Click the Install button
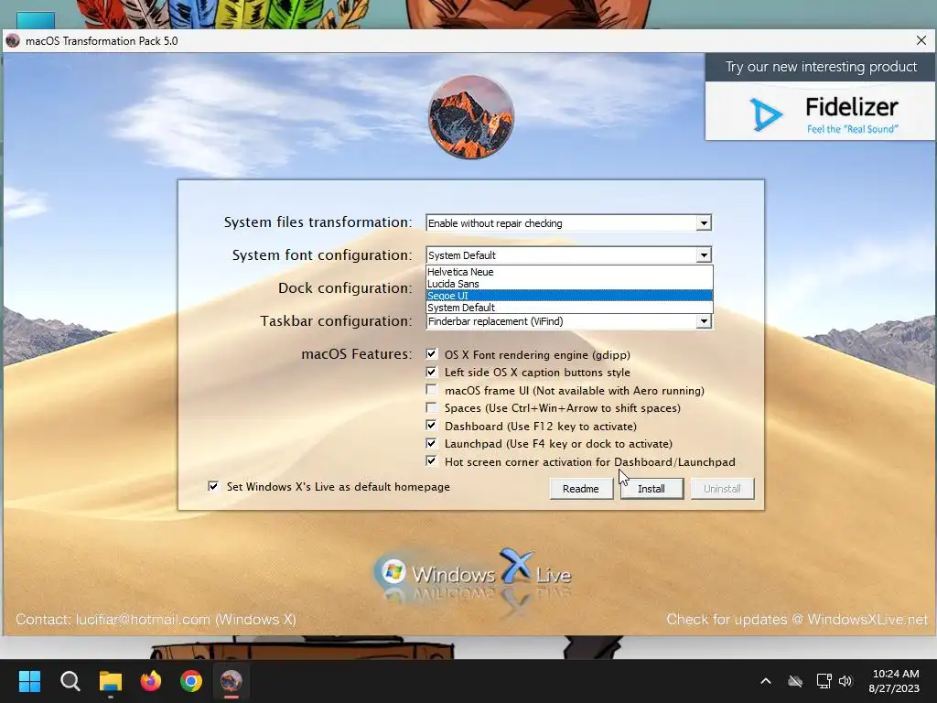 click(x=652, y=489)
